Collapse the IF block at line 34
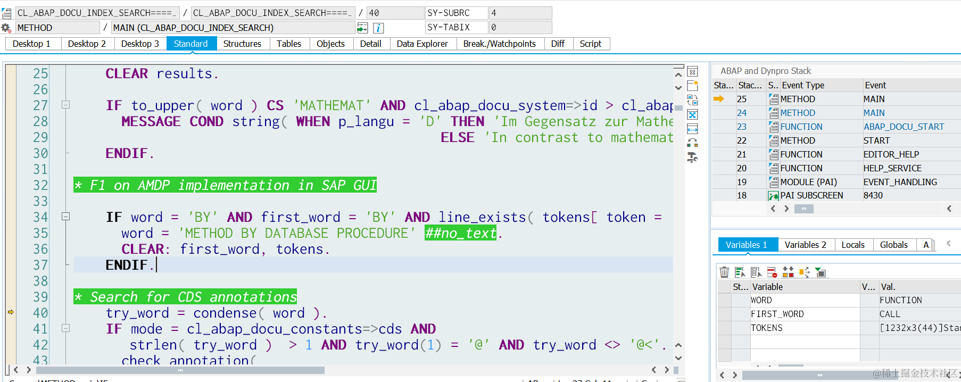The image size is (961, 382). click(66, 217)
